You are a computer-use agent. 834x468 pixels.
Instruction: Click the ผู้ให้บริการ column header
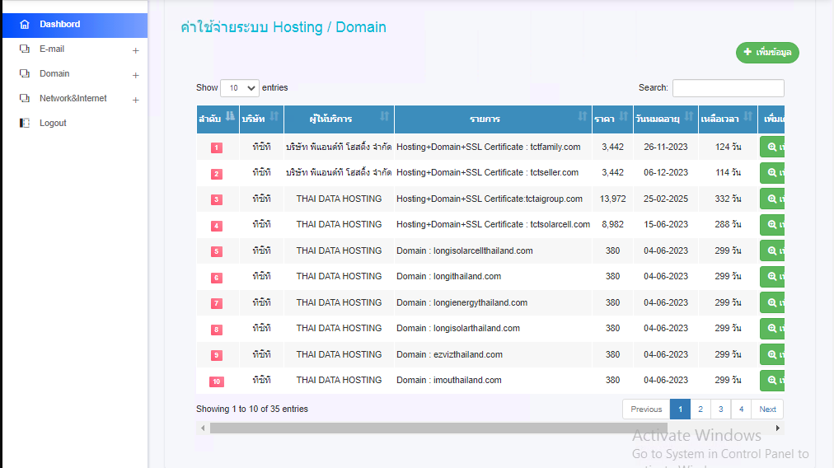point(339,119)
